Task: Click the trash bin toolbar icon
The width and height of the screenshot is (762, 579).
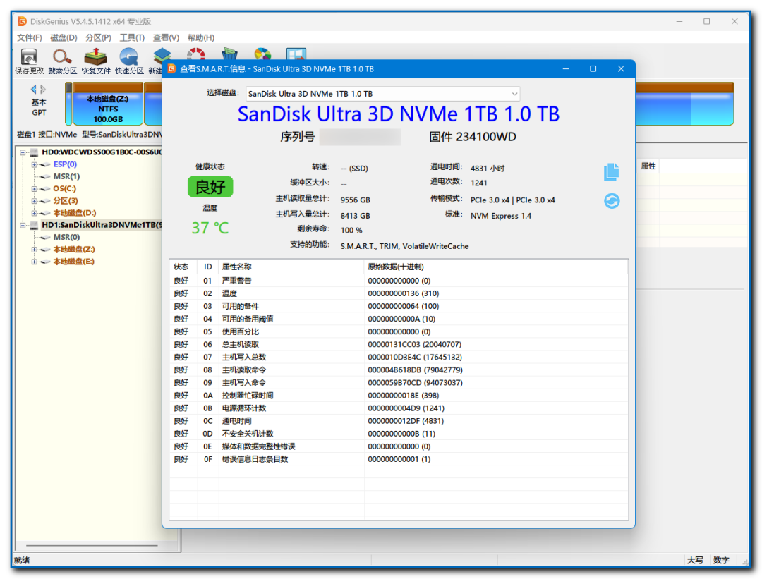Action: tap(229, 54)
